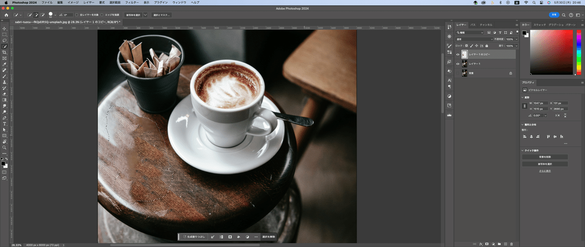The image size is (585, 247).
Task: Click the Home icon in options bar
Action: [x=6, y=15]
